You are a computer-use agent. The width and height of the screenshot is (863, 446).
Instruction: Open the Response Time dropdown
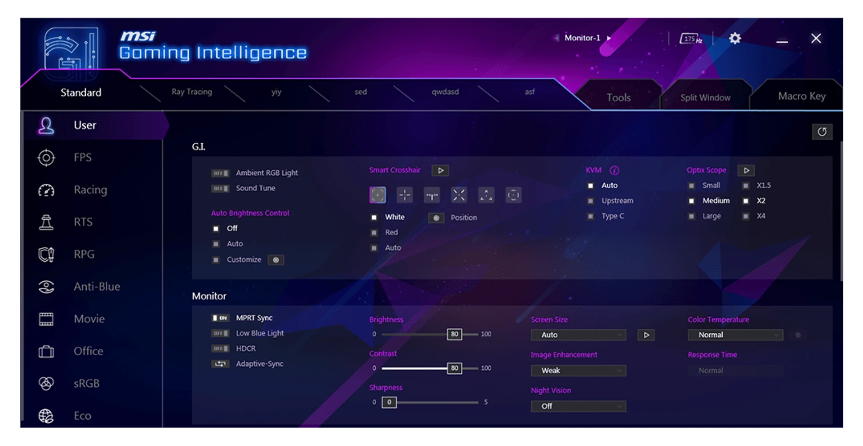click(x=735, y=371)
